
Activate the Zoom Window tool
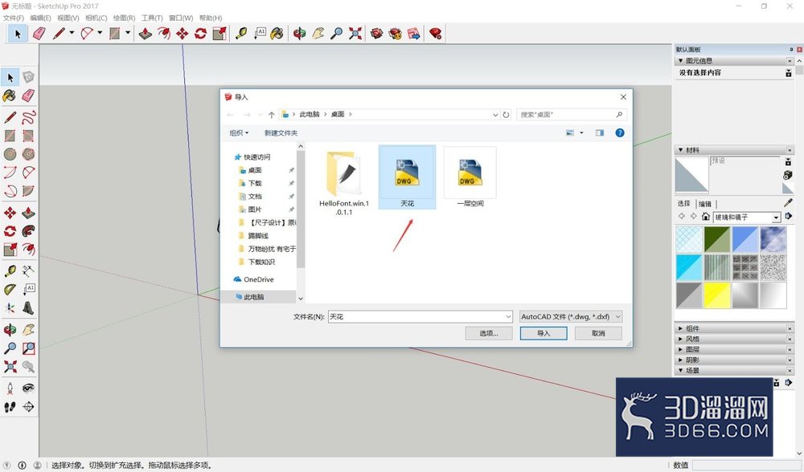pyautogui.click(x=28, y=348)
